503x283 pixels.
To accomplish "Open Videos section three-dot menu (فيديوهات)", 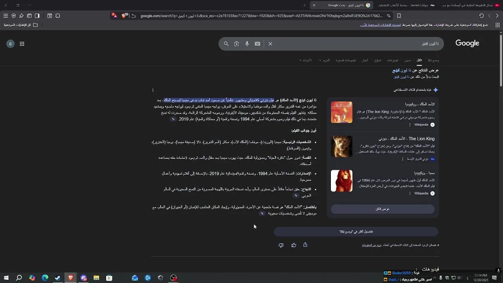I will point(417,270).
